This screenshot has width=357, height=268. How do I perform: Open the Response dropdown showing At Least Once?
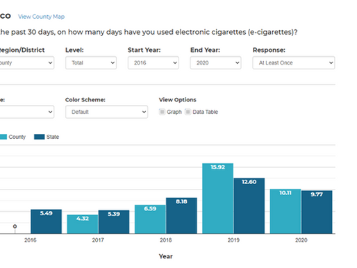[294, 62]
